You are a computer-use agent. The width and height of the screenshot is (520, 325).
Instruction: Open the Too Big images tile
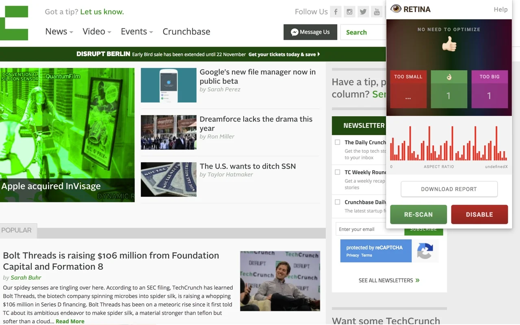490,89
